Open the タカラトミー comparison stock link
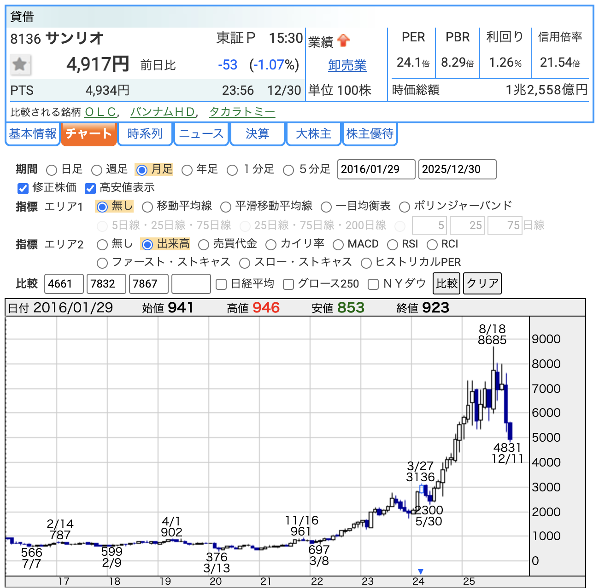Viewport: 599px width, 588px height. click(242, 112)
